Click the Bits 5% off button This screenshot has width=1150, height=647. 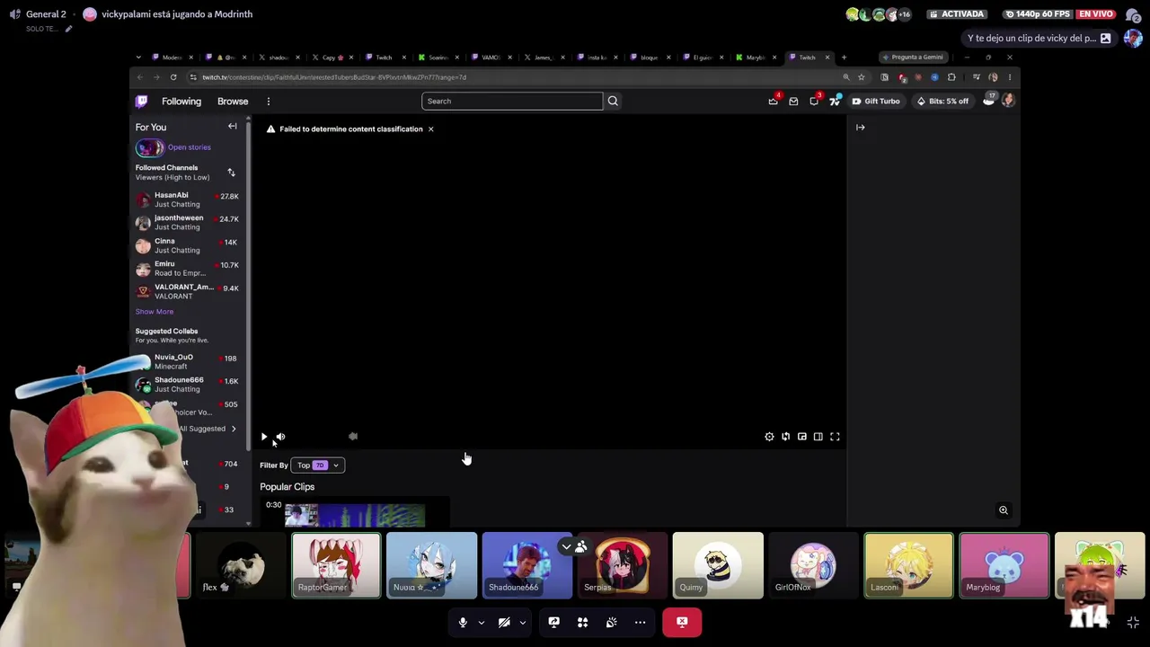tap(942, 102)
